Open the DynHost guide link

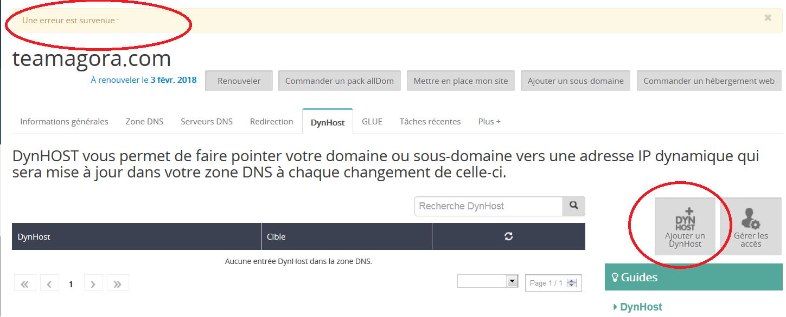641,307
